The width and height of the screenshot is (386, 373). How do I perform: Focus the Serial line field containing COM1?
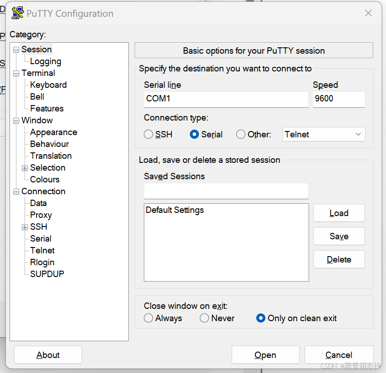(x=226, y=100)
